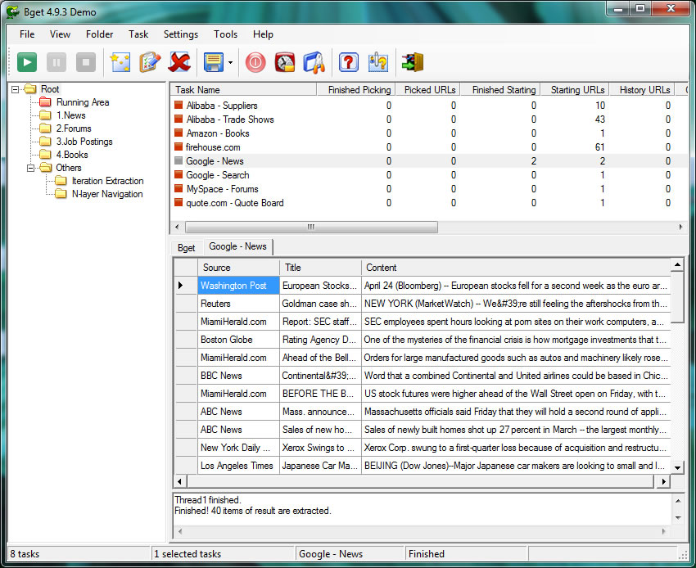696x568 pixels.
Task: Select the 3.Job Postings folder
Action: (84, 142)
